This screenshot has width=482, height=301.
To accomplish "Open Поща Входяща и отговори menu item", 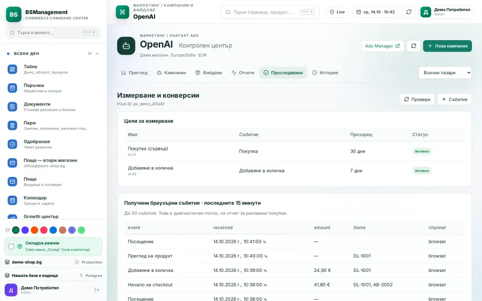I will (x=53, y=182).
